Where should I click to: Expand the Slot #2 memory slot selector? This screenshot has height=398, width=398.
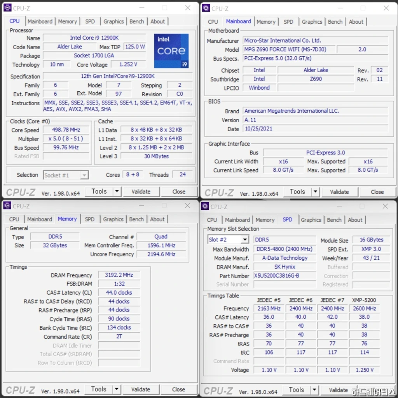[x=245, y=240]
